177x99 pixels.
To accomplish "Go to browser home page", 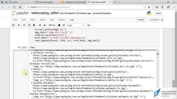I will 20,7.
